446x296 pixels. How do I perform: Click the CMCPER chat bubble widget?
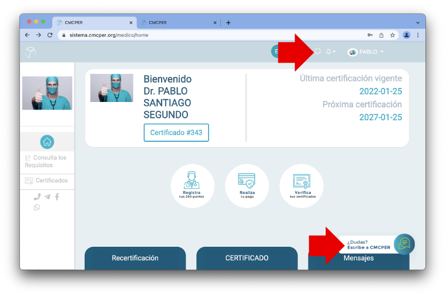404,244
